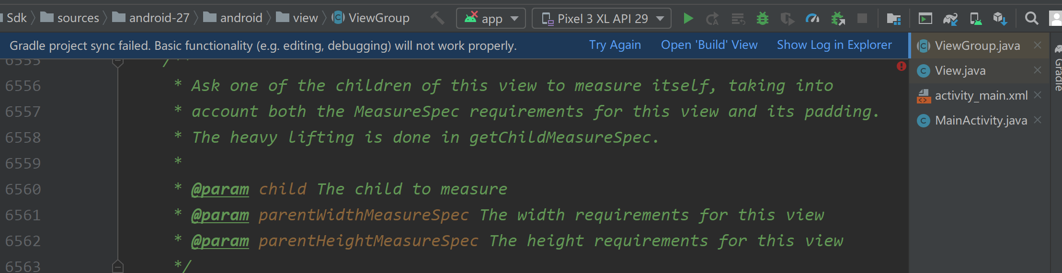
Task: Click Apply Changes and Restart Activity icon
Action: 712,19
